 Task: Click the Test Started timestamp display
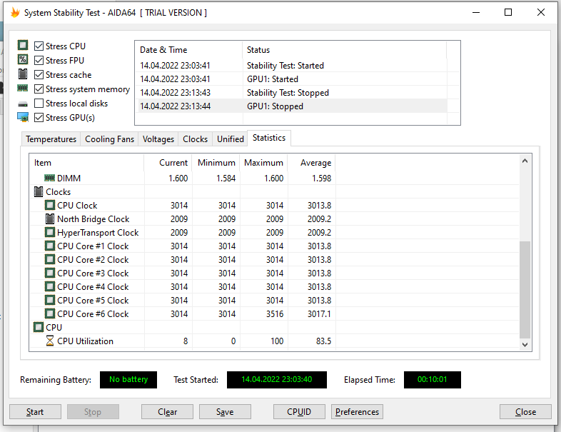click(x=276, y=379)
